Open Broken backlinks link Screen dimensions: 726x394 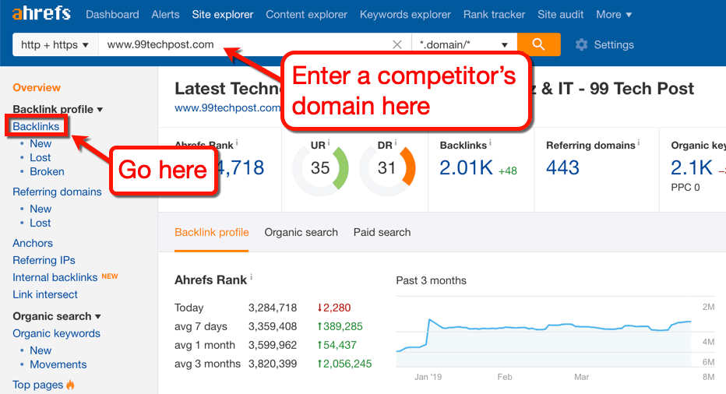[48, 171]
